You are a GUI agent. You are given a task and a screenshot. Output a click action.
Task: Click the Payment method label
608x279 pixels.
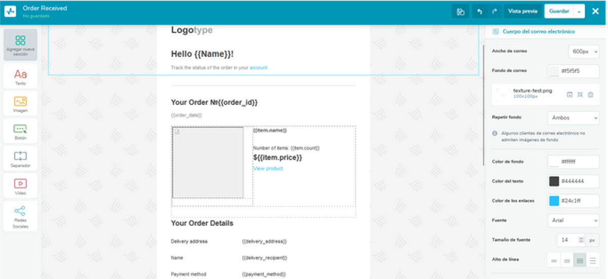(x=188, y=274)
